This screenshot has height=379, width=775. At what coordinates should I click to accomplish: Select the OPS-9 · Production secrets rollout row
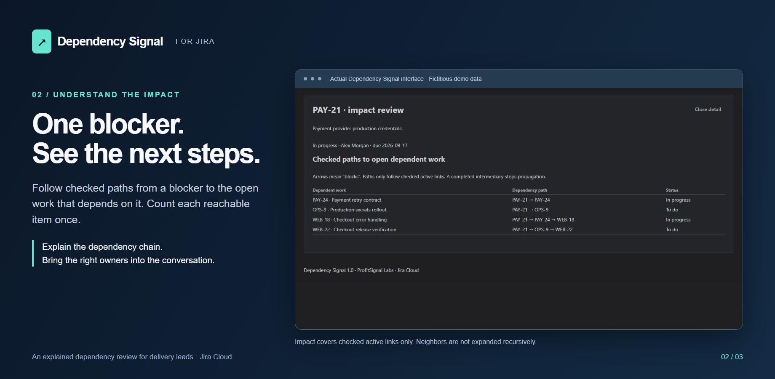pos(518,210)
